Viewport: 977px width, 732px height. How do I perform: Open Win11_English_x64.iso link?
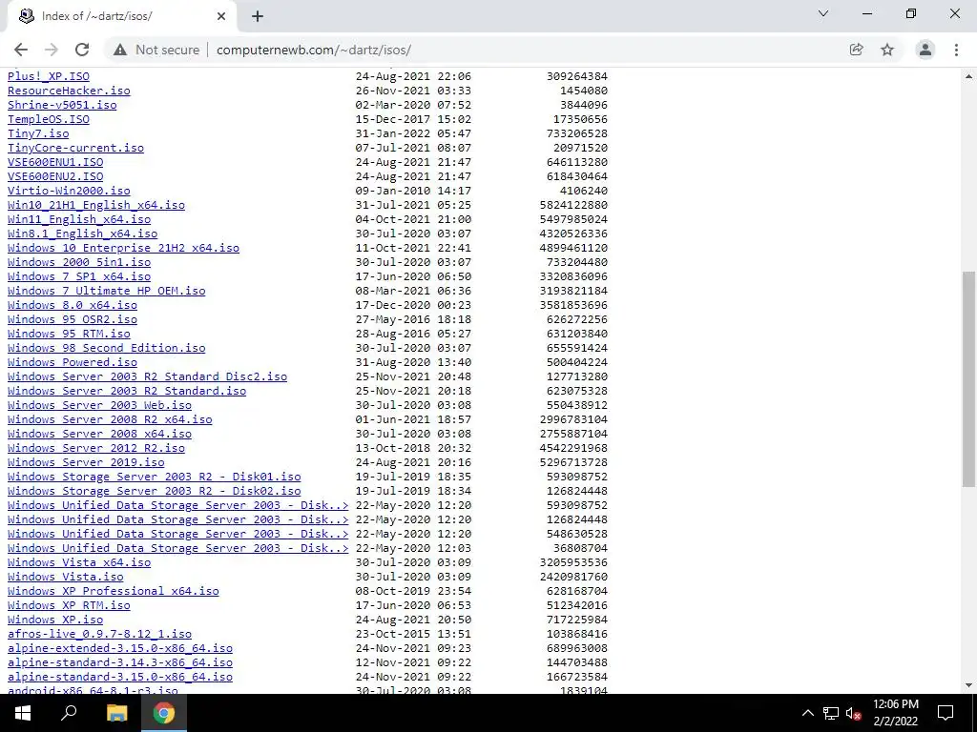pos(79,219)
